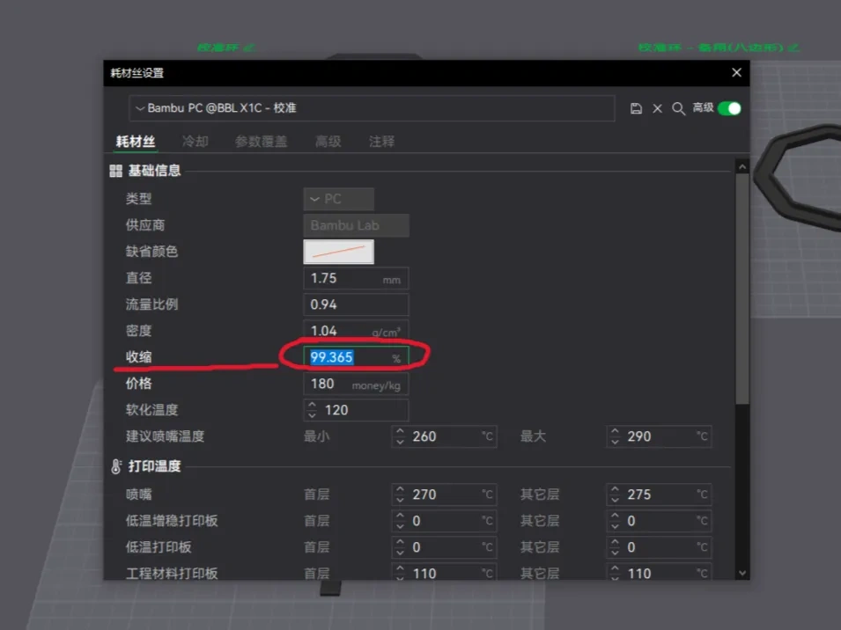Close the 耗材丝设置 dialog
Image resolution: width=841 pixels, height=630 pixels.
[x=736, y=73]
